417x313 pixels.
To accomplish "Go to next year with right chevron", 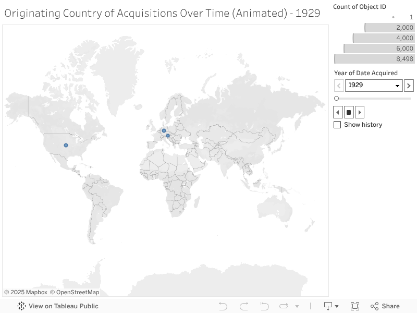I will 409,86.
